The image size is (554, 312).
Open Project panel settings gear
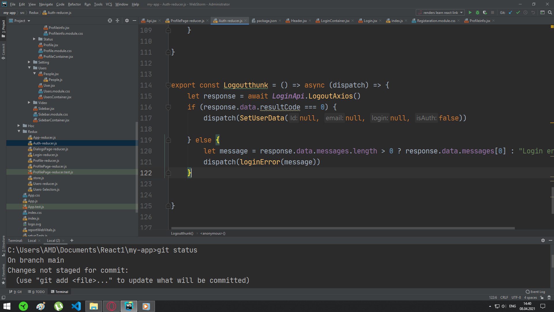[x=127, y=21]
